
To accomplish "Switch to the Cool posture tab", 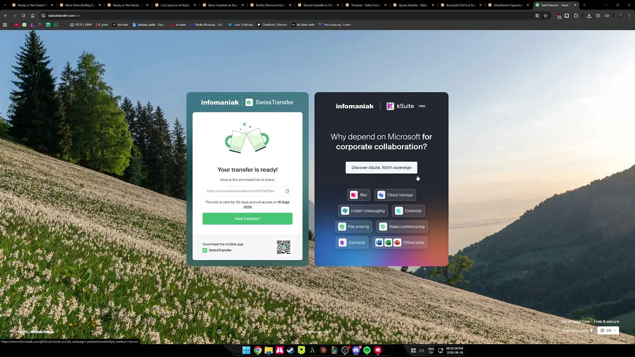I will tap(175, 5).
